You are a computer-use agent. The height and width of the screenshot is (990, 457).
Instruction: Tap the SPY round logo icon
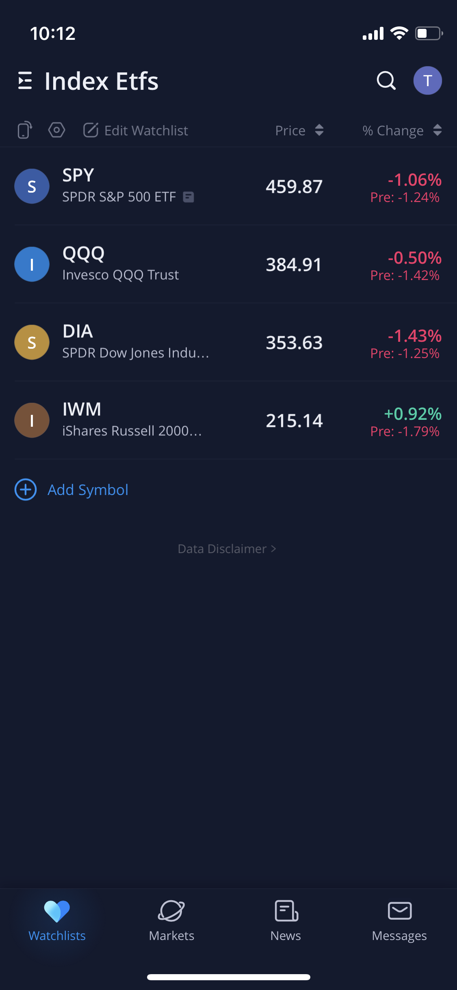coord(32,186)
